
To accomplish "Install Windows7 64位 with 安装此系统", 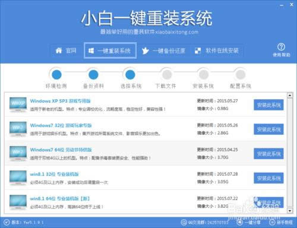I will pyautogui.click(x=268, y=154).
